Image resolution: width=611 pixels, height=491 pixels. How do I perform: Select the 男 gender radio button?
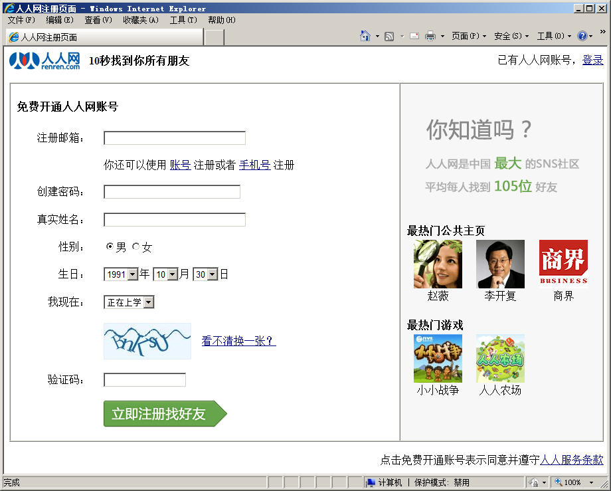tap(110, 247)
